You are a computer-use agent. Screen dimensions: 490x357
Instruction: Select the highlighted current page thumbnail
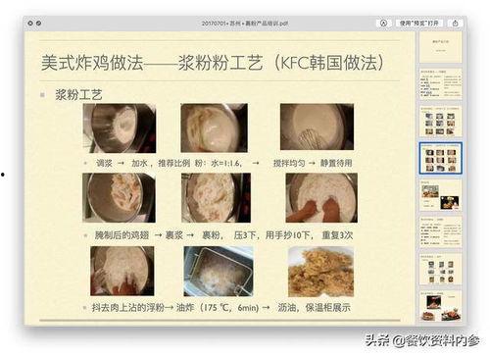(440, 158)
